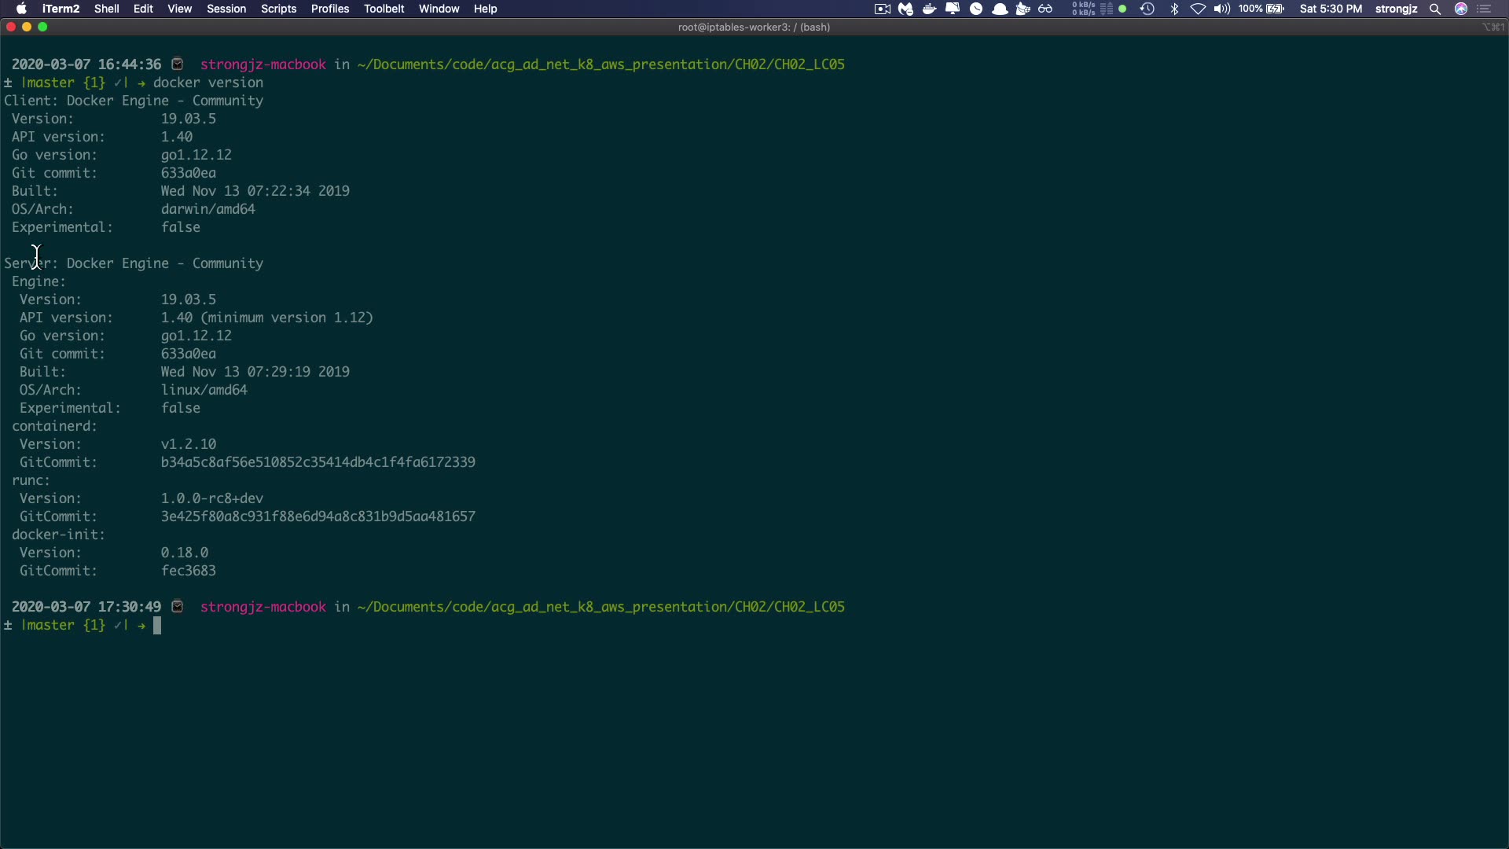Open the Session menu
1509x849 pixels.
(226, 9)
